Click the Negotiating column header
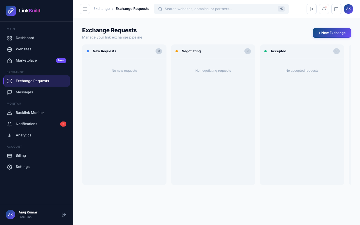 click(213, 51)
